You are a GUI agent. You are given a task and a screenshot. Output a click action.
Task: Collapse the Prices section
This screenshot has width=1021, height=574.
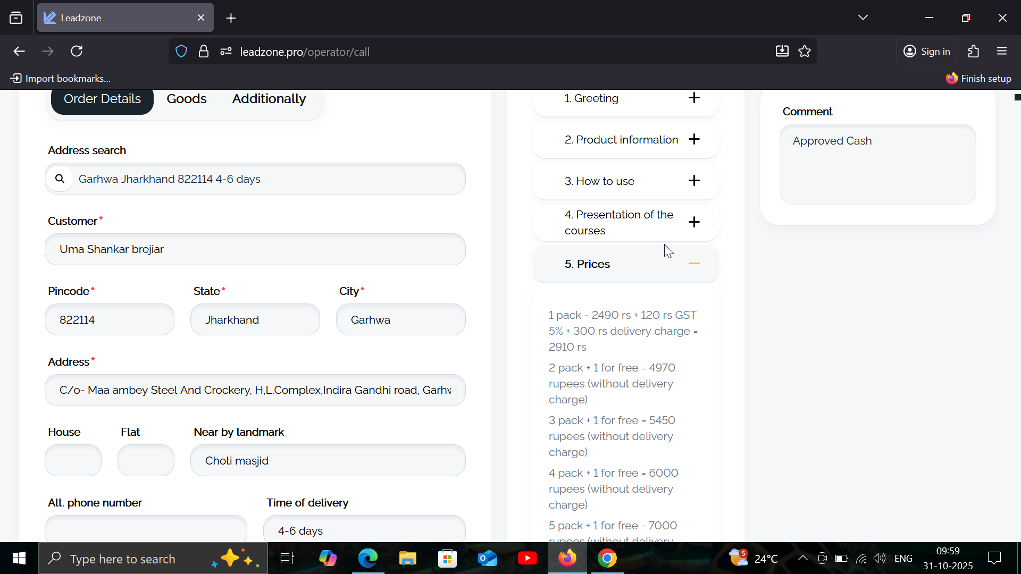pyautogui.click(x=694, y=264)
